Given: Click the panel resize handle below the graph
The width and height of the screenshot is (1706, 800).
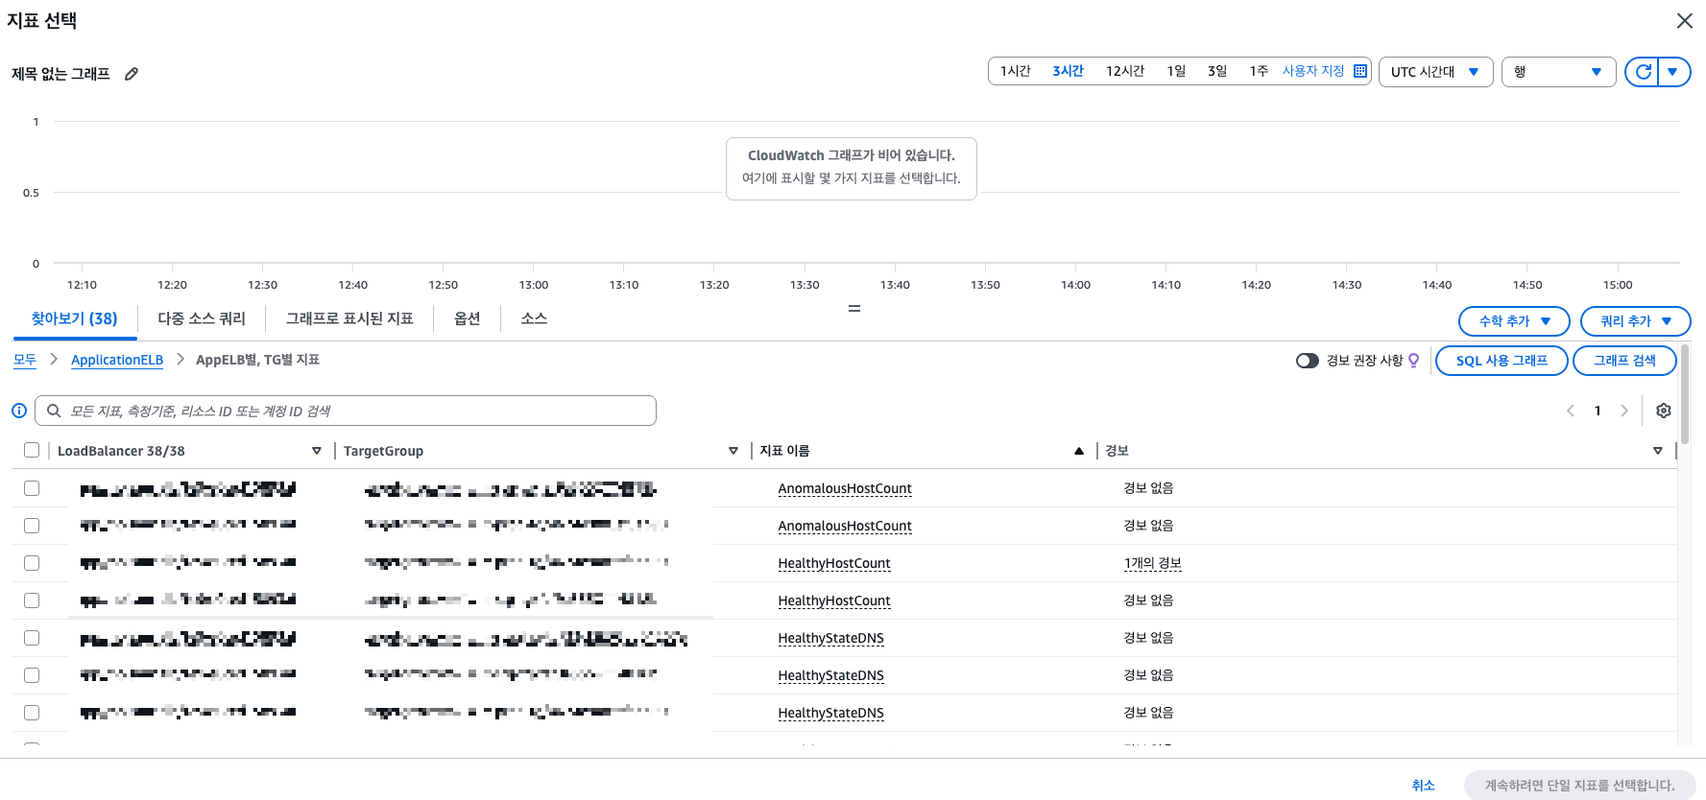Looking at the screenshot, I should point(853,308).
